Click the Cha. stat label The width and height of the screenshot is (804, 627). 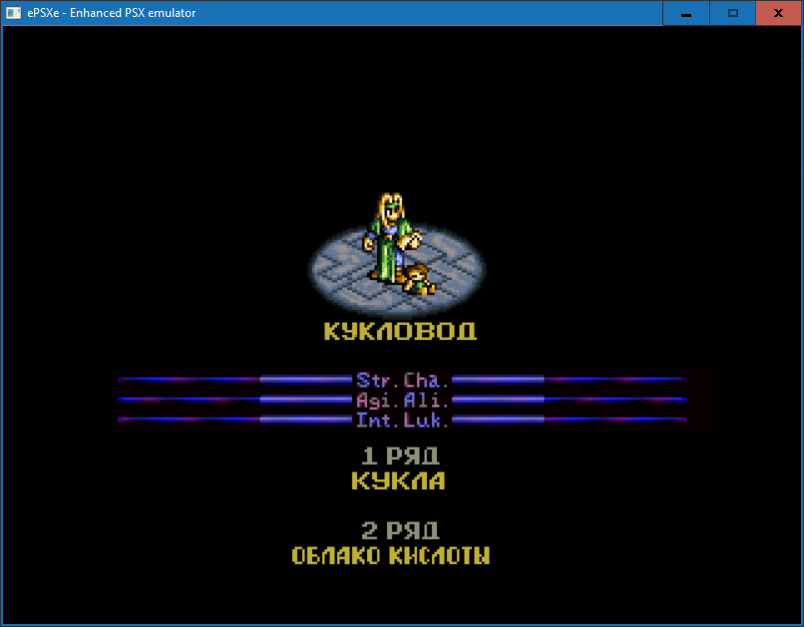[426, 380]
